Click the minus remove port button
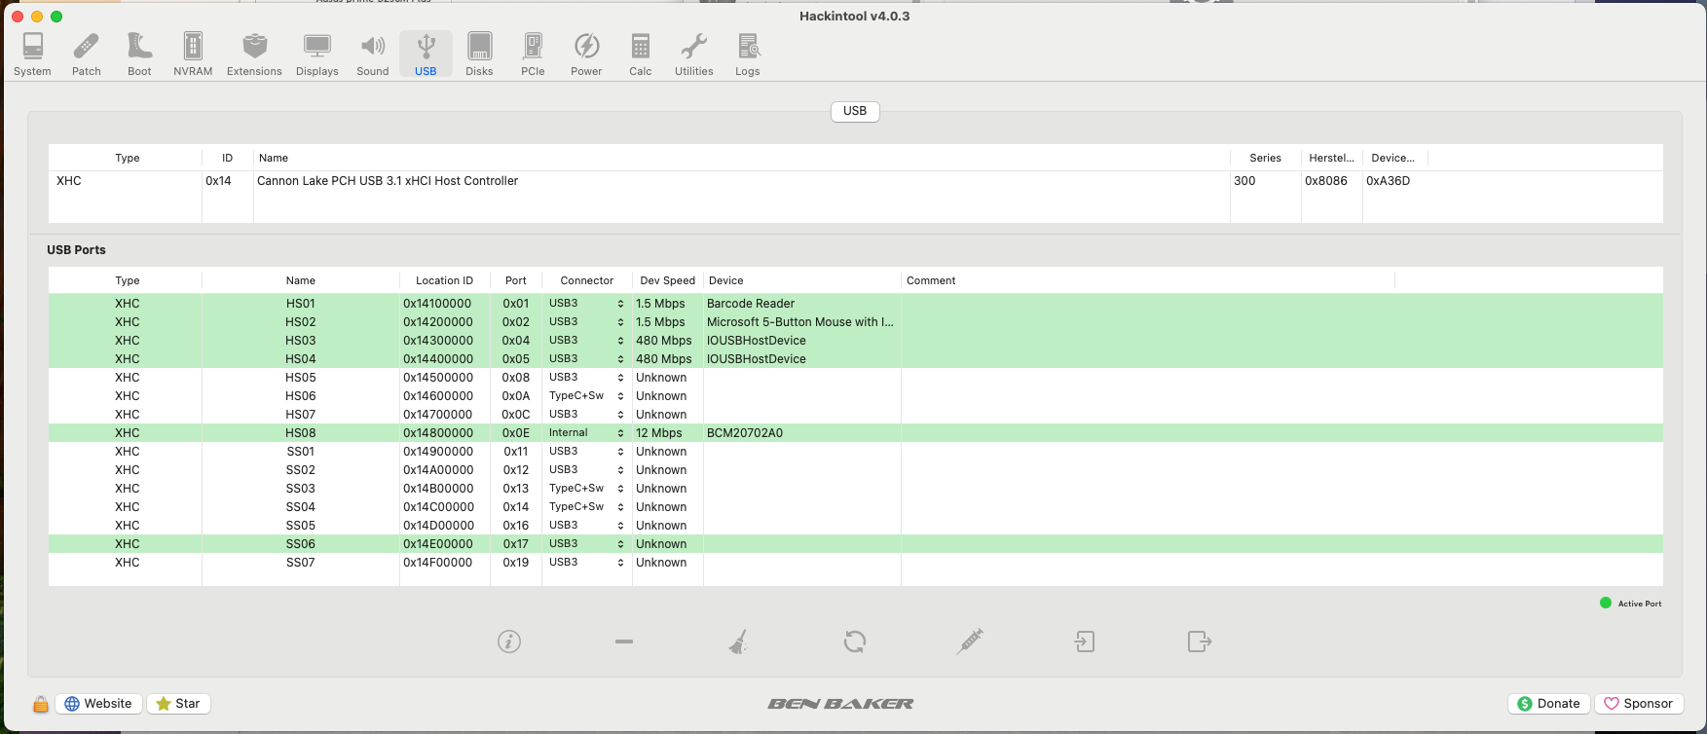This screenshot has width=1707, height=734. pyautogui.click(x=624, y=642)
